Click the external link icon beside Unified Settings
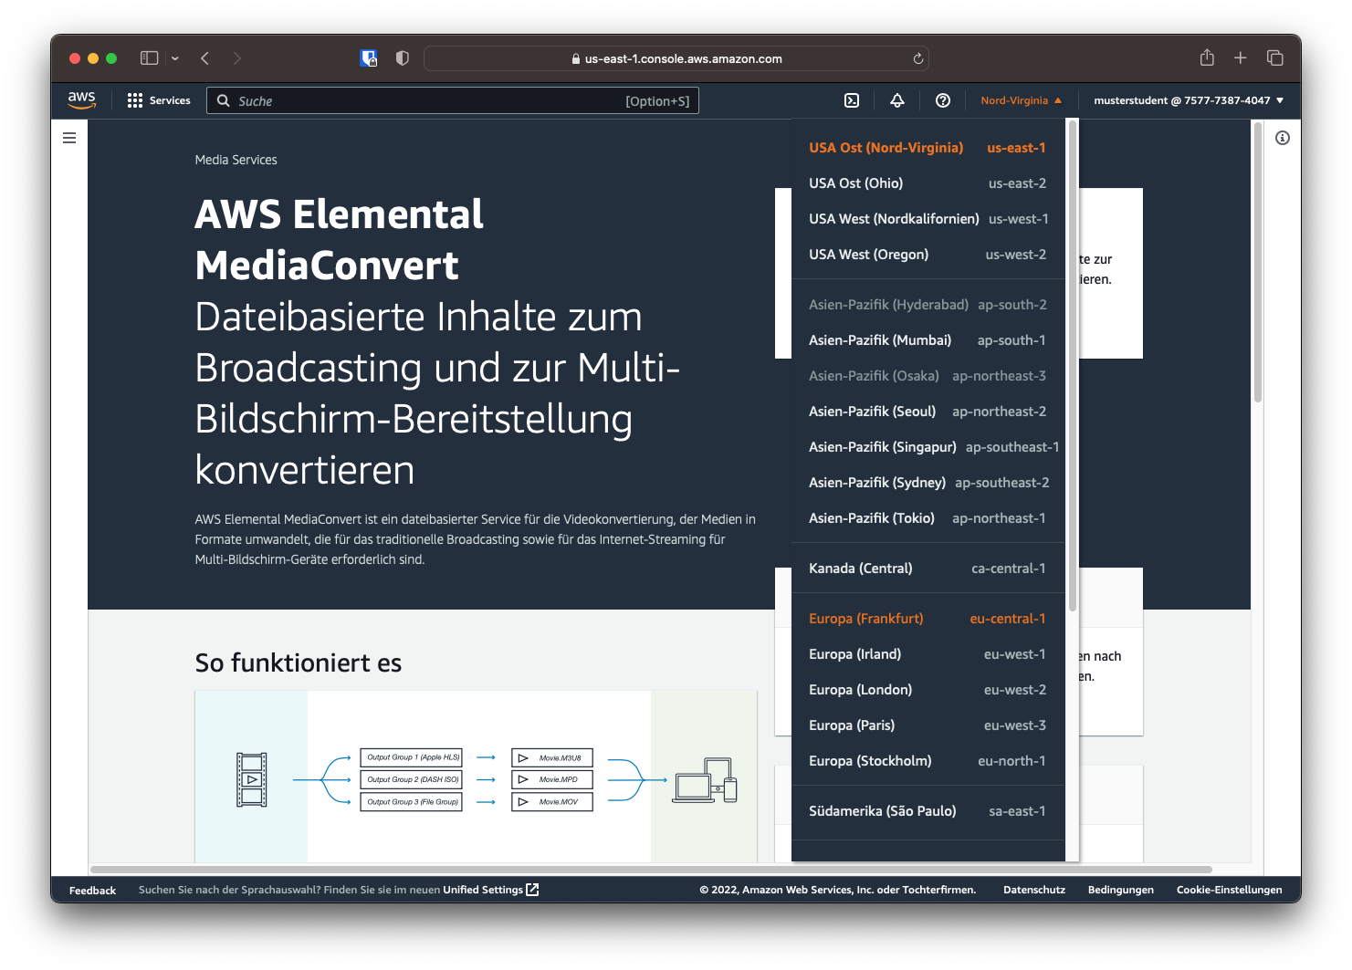This screenshot has width=1352, height=970. point(533,890)
